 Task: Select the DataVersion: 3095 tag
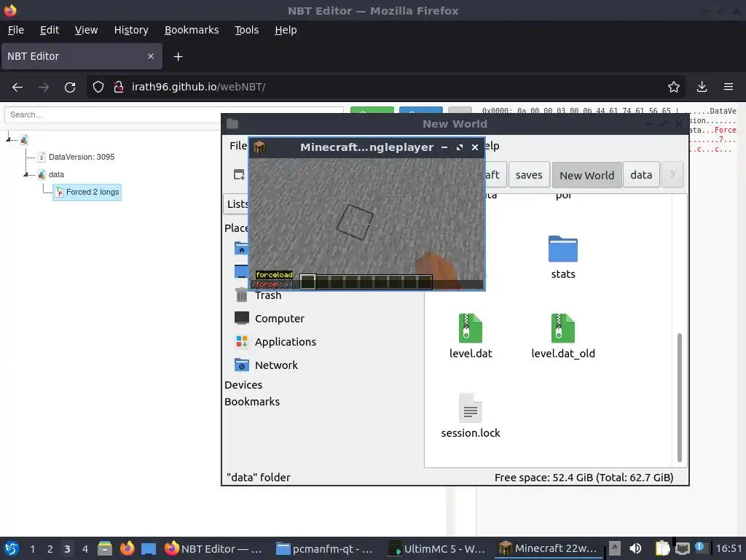[82, 157]
